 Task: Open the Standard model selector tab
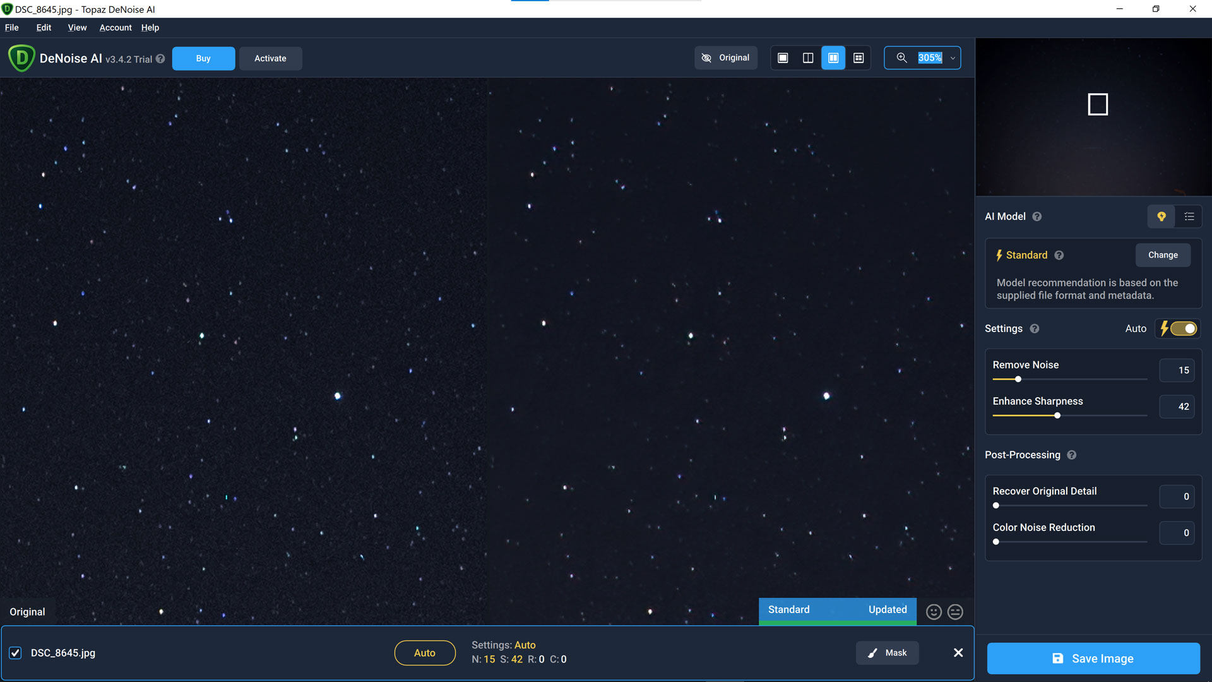coord(788,609)
